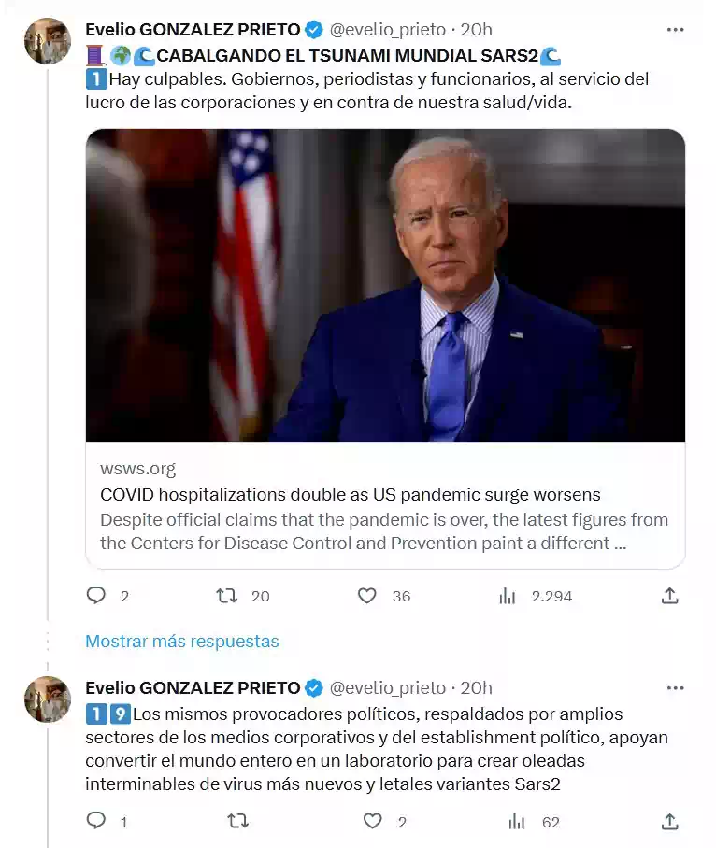Screen dimensions: 716x848
Task: Share the first tweet
Action: tap(669, 596)
